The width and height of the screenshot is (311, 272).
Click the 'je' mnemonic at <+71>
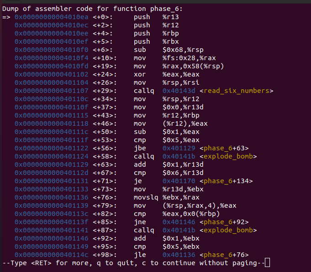[x=138, y=181]
